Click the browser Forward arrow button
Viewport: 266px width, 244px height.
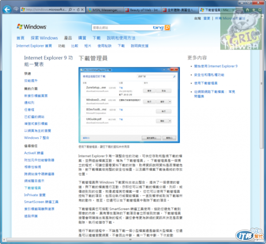point(16,9)
